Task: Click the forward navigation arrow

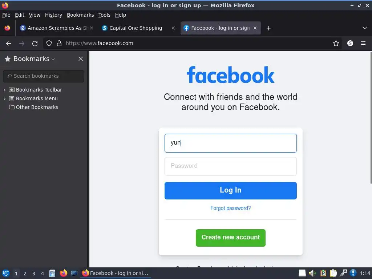Action: tap(21, 44)
